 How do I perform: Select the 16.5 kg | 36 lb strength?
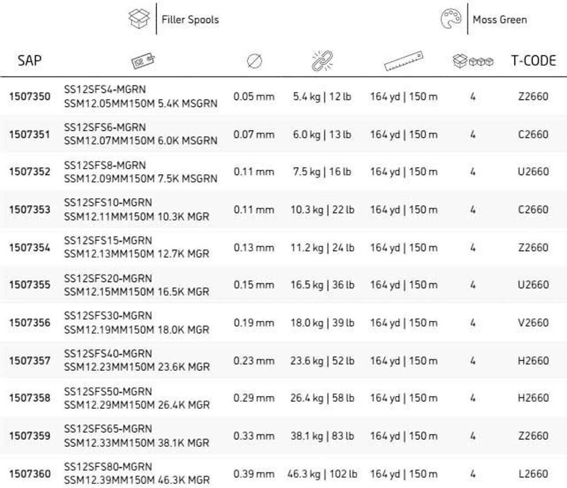click(322, 285)
